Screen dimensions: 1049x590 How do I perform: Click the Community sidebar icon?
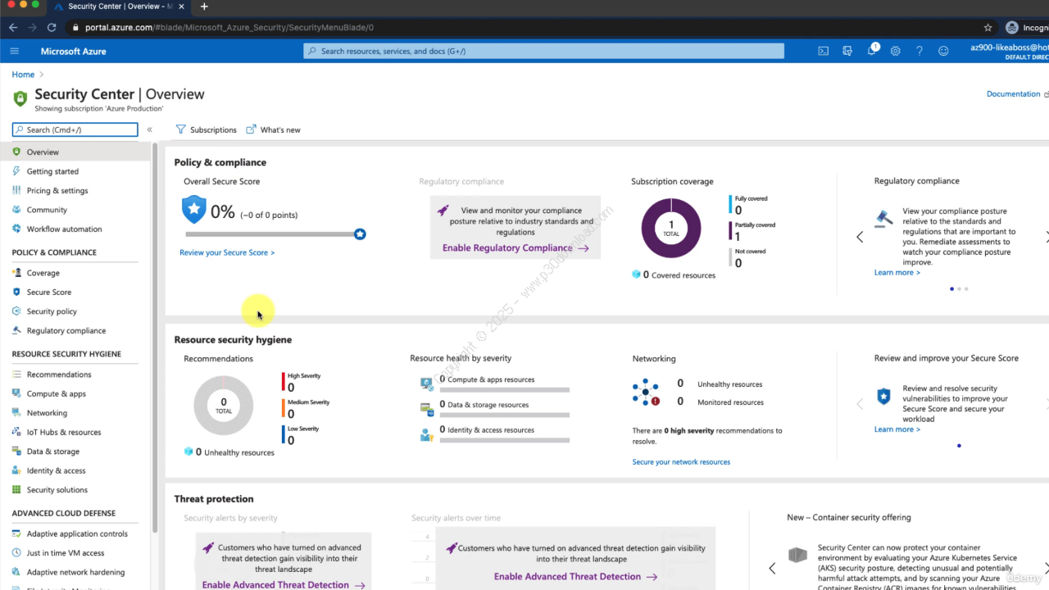17,210
